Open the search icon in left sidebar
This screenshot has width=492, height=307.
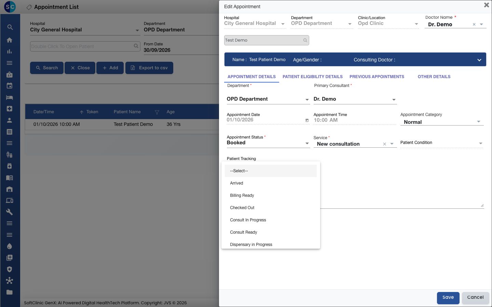10,27
